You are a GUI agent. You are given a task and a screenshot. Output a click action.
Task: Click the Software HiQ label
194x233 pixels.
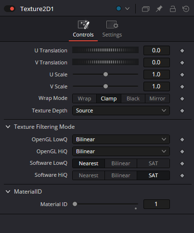(x=51, y=175)
